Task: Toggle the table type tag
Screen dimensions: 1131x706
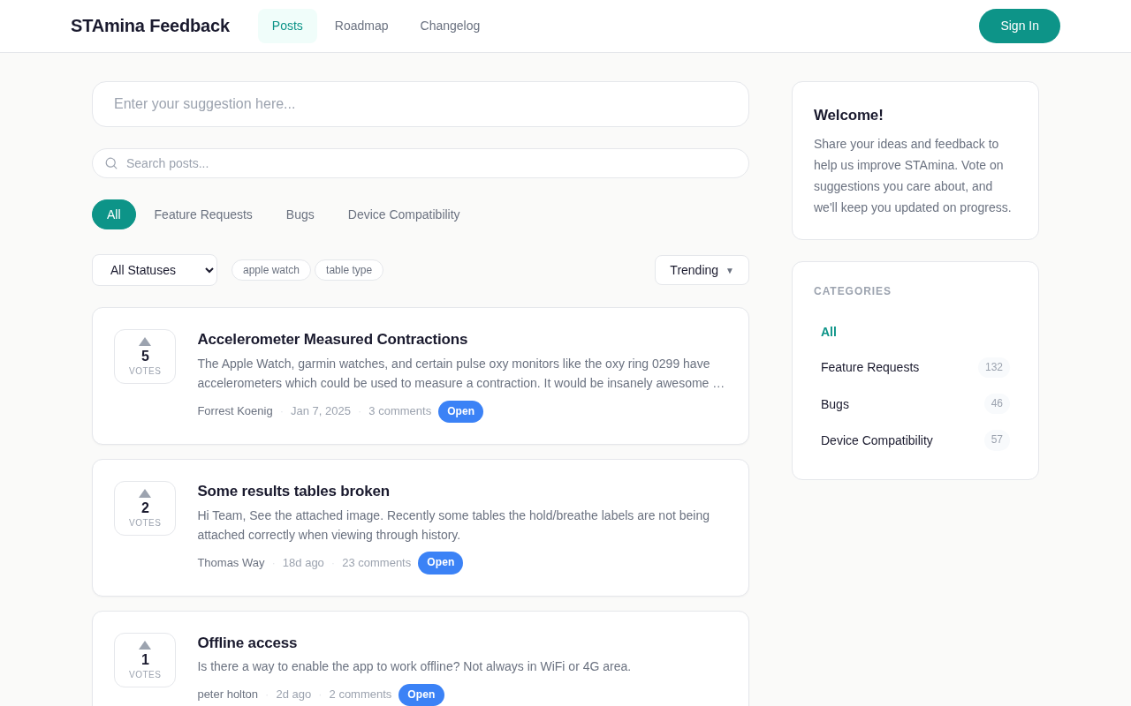Action: click(x=349, y=270)
